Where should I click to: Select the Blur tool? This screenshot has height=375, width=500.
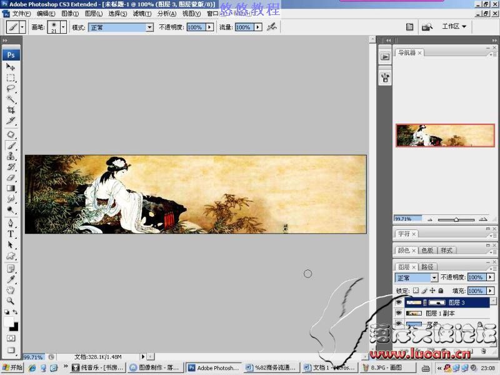coord(11,199)
